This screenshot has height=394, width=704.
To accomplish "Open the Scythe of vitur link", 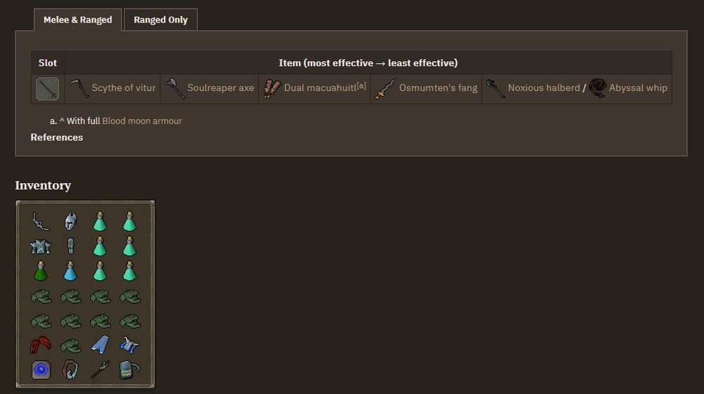I will pyautogui.click(x=123, y=88).
